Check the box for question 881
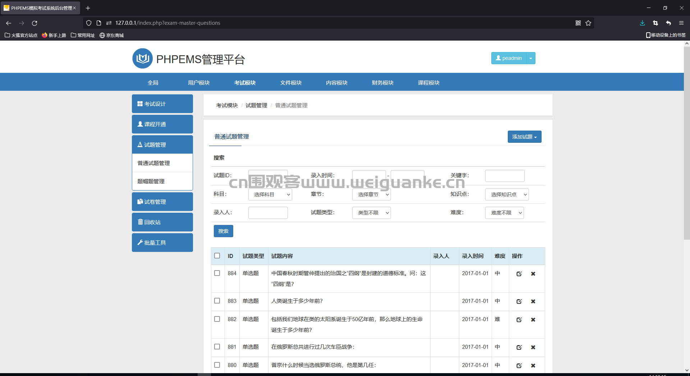This screenshot has height=376, width=690. 217,347
